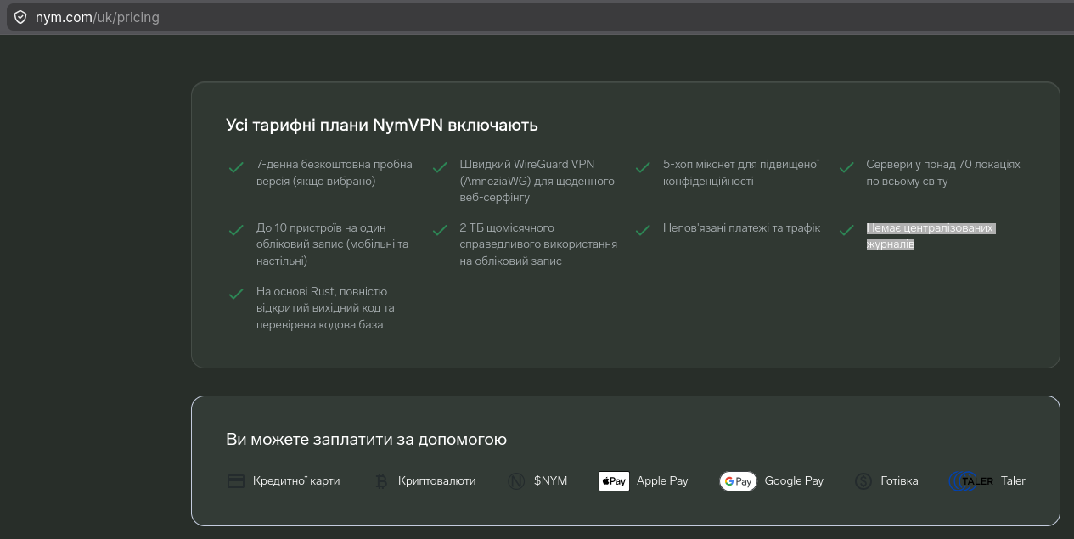Click the Apple Pay text label
This screenshot has height=539, width=1074.
coord(662,481)
